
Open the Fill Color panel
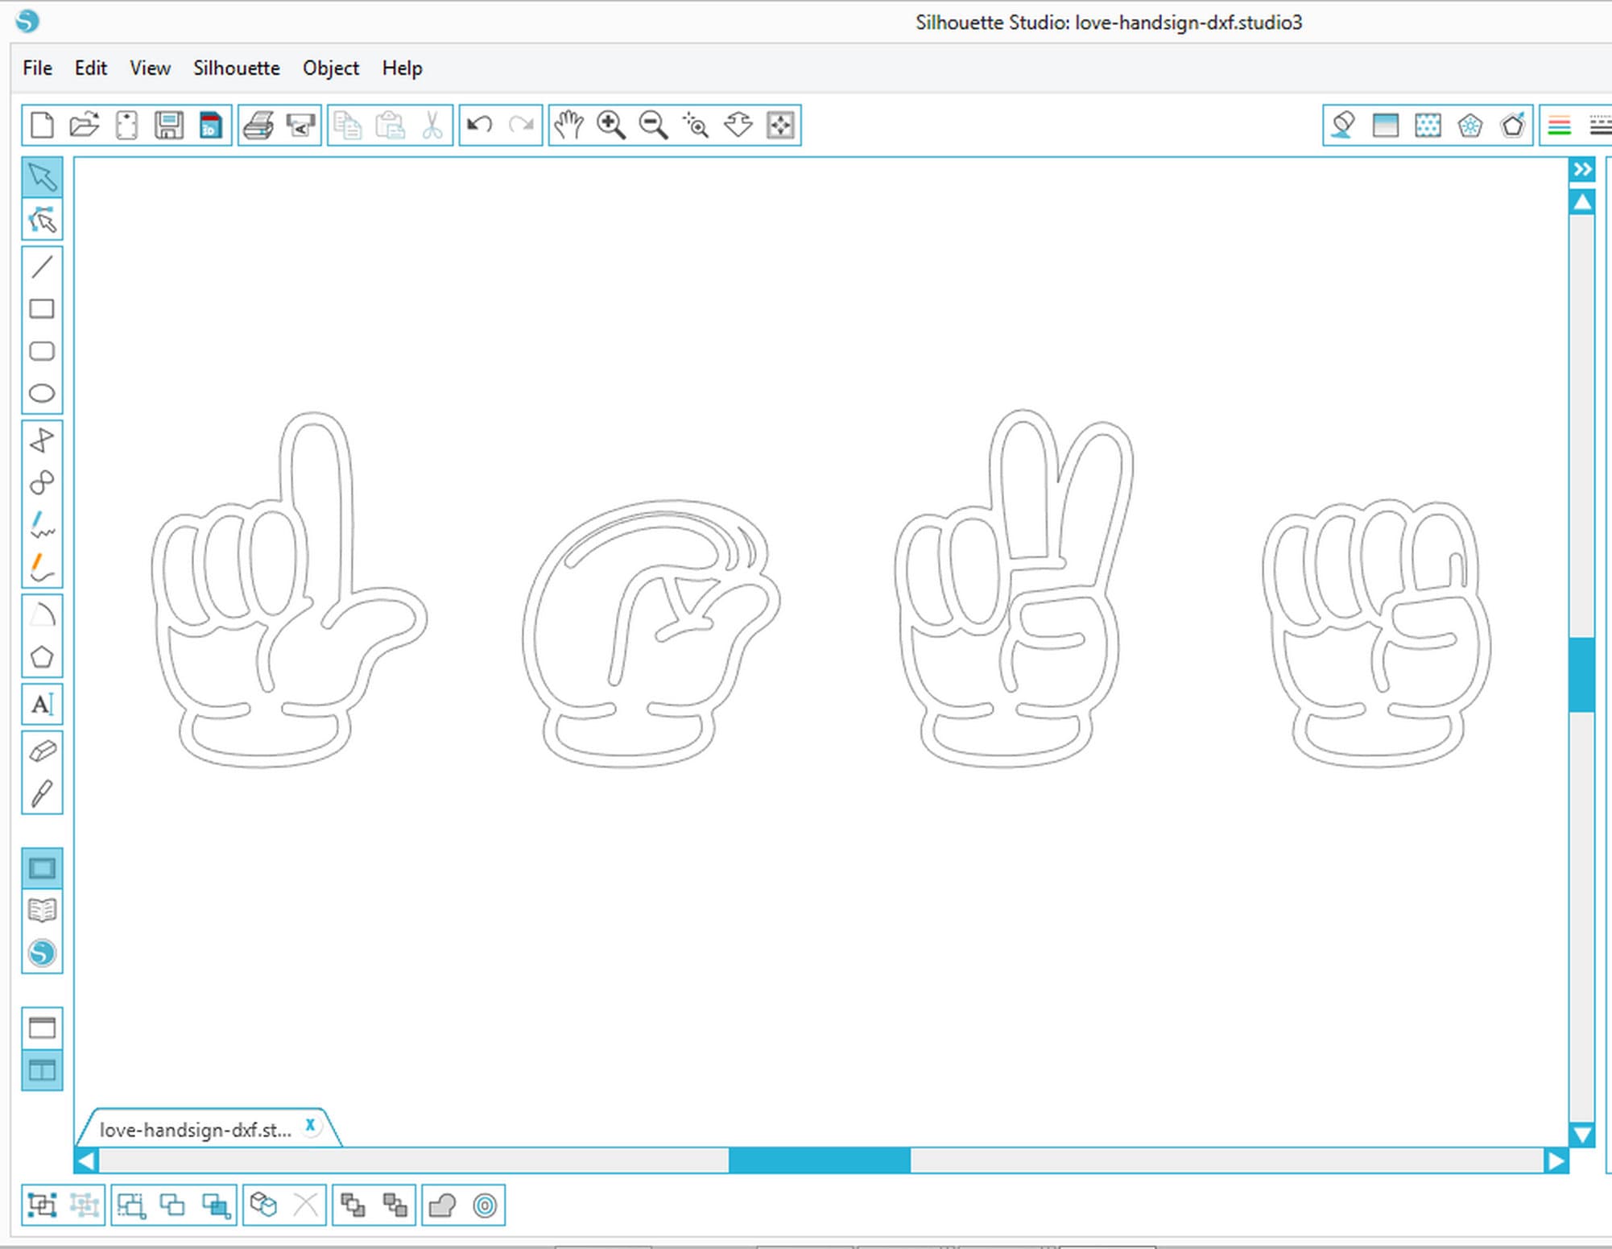(1342, 125)
